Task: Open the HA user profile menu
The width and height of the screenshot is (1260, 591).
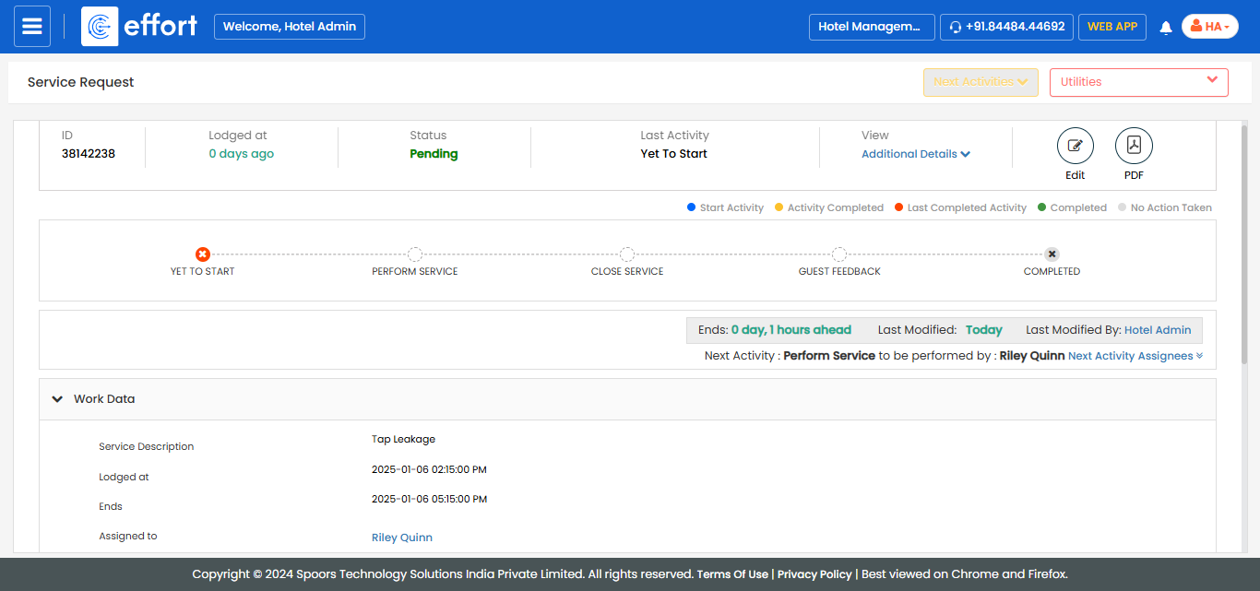Action: click(x=1209, y=27)
